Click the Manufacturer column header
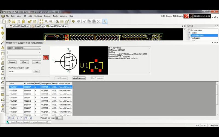Viewport: 219px width, 137px height. pyautogui.click(x=65, y=84)
